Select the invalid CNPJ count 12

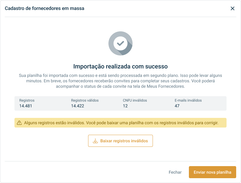tap(125, 106)
